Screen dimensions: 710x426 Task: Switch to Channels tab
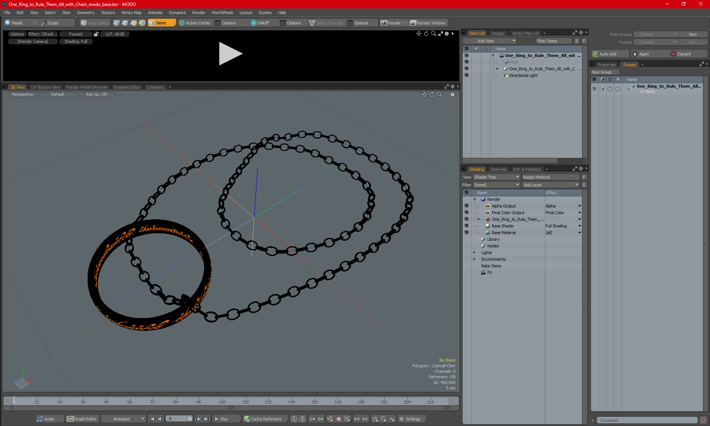click(x=498, y=169)
